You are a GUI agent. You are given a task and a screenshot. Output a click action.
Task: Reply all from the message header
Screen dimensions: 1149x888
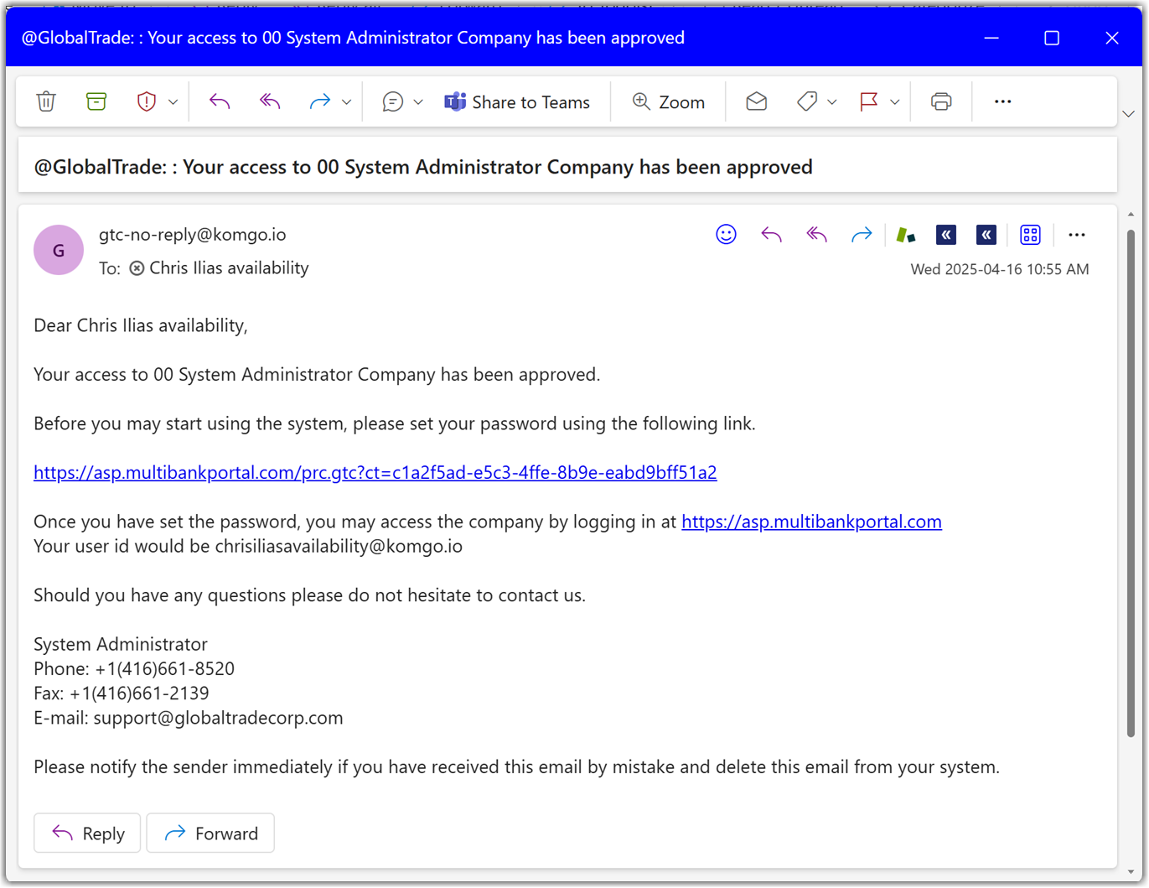click(816, 235)
